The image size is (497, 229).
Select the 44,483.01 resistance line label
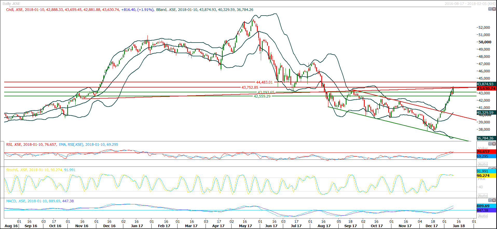point(264,82)
